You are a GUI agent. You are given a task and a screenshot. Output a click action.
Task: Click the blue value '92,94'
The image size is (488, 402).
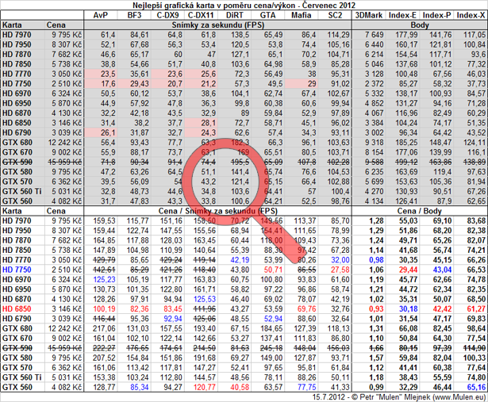point(173,319)
